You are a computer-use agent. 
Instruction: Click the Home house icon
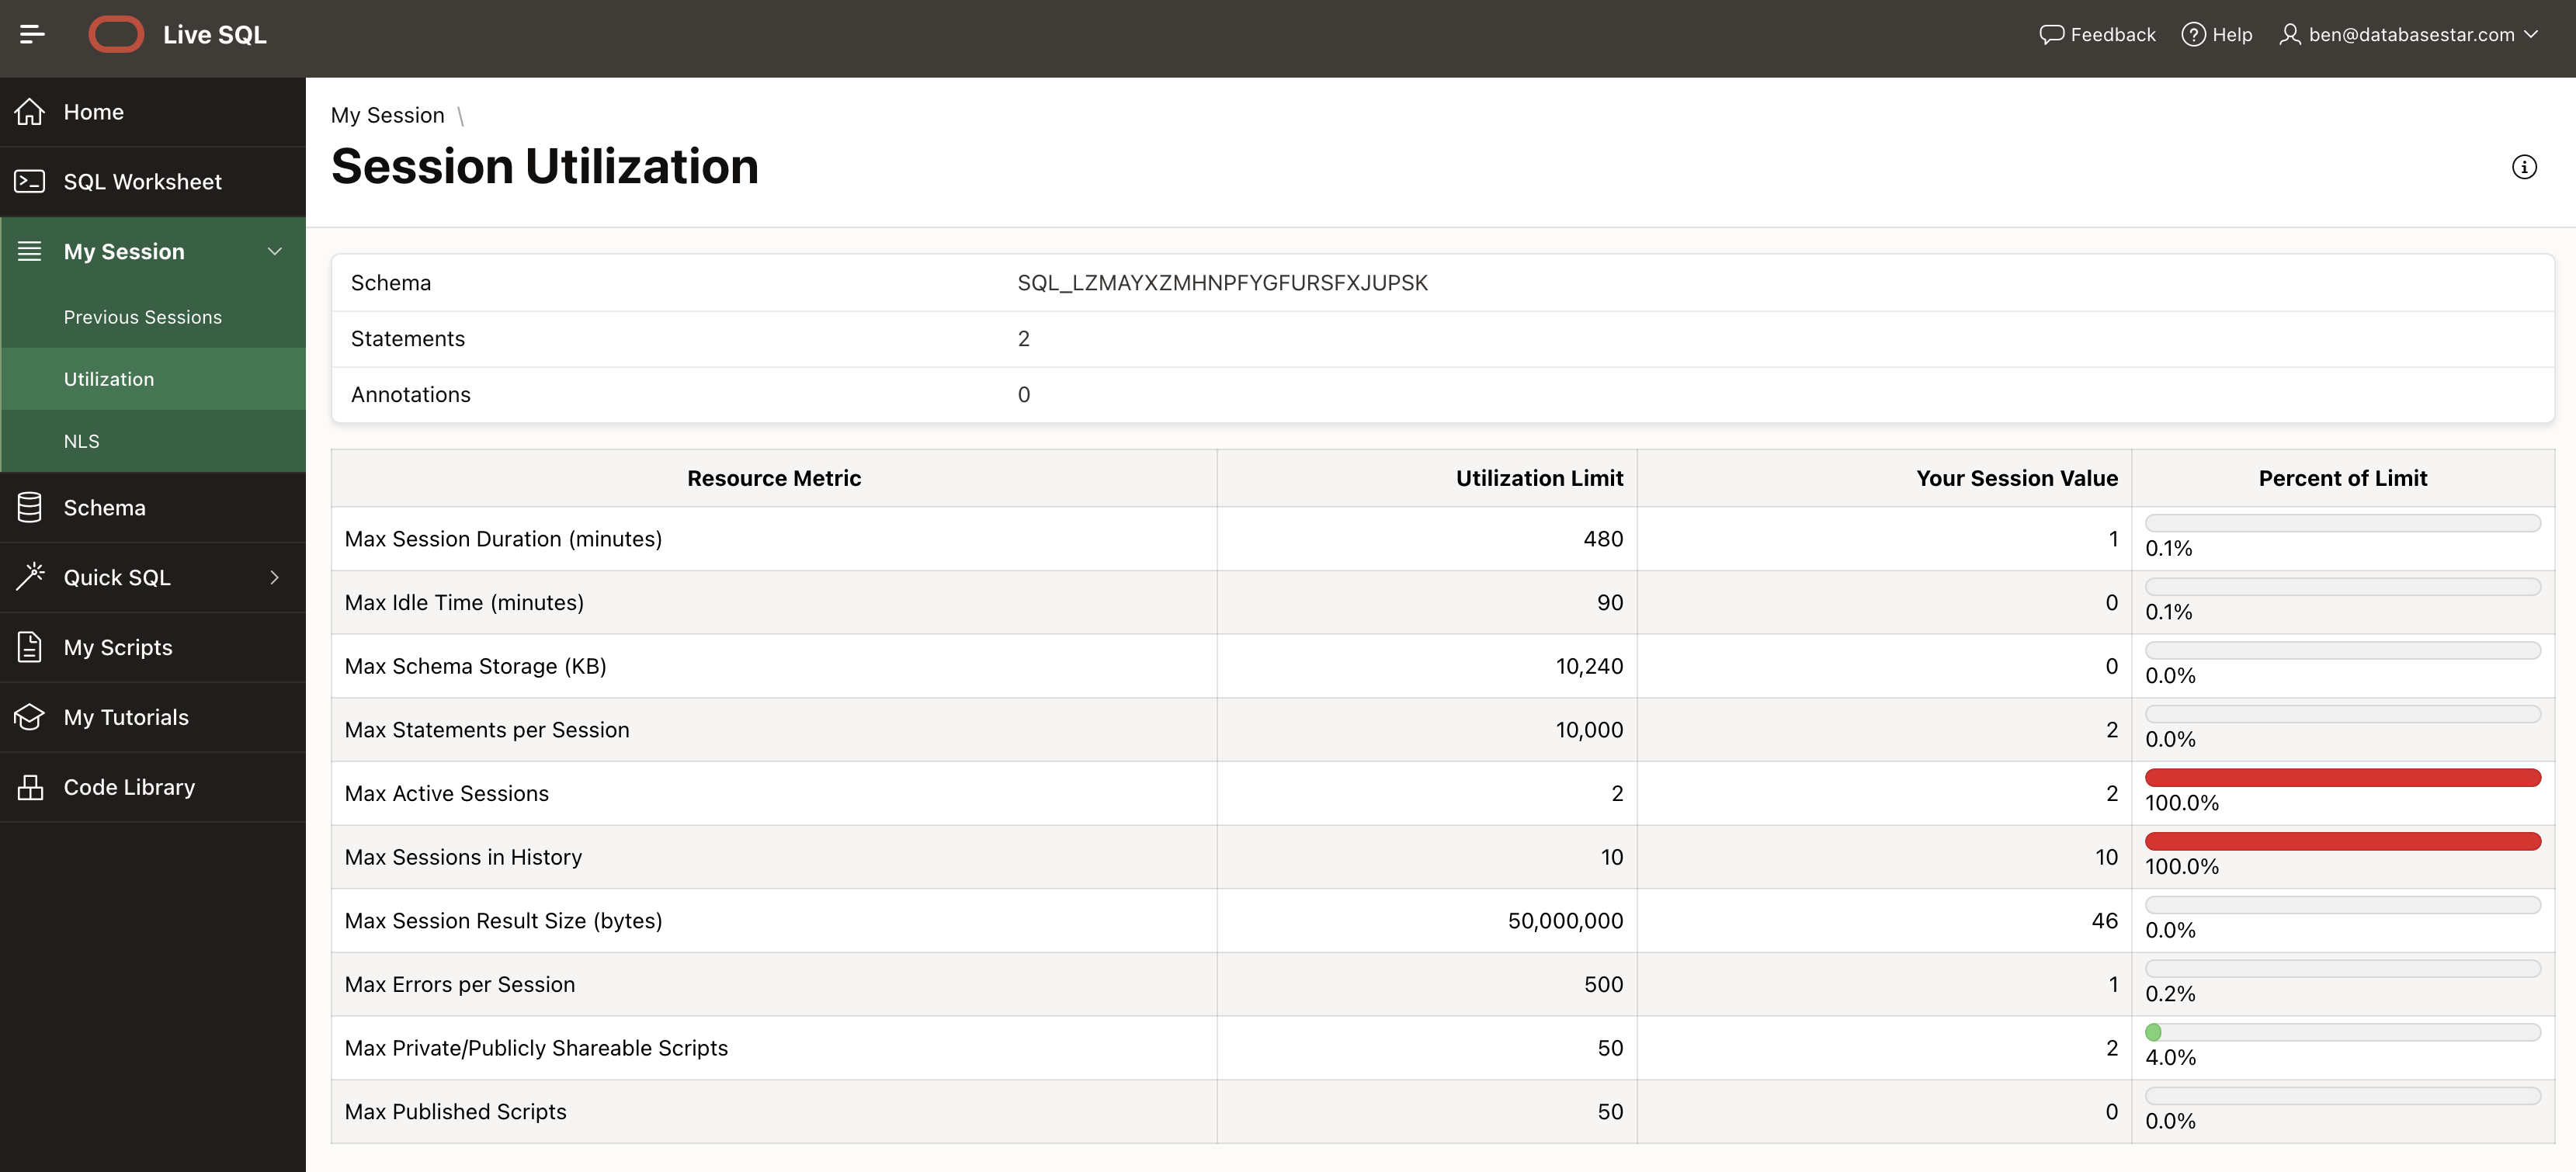(x=30, y=112)
